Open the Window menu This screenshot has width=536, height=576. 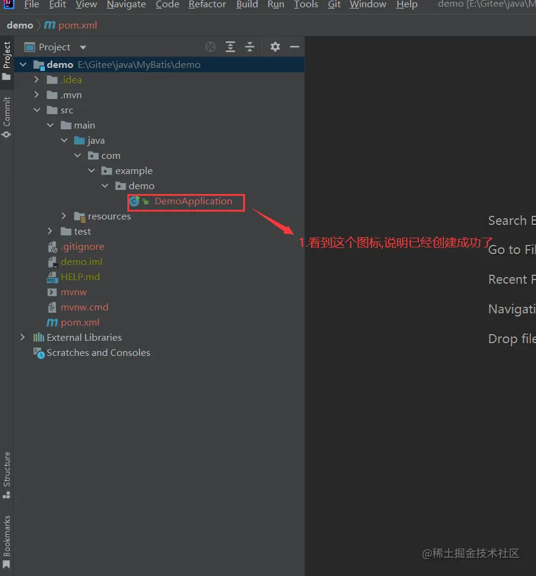tap(368, 4)
